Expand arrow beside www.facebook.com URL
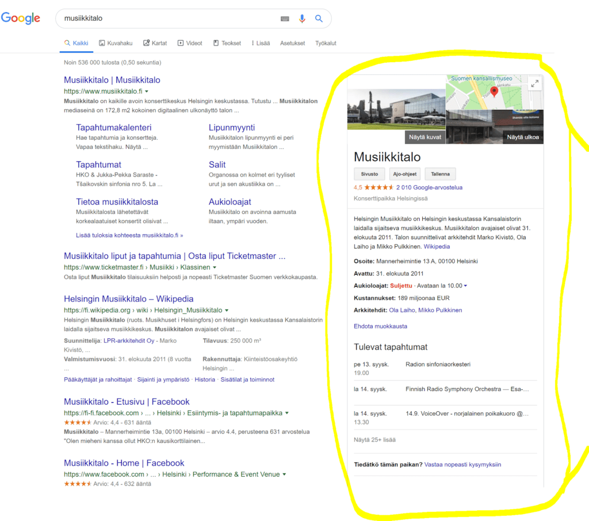This screenshot has width=589, height=521. click(284, 474)
